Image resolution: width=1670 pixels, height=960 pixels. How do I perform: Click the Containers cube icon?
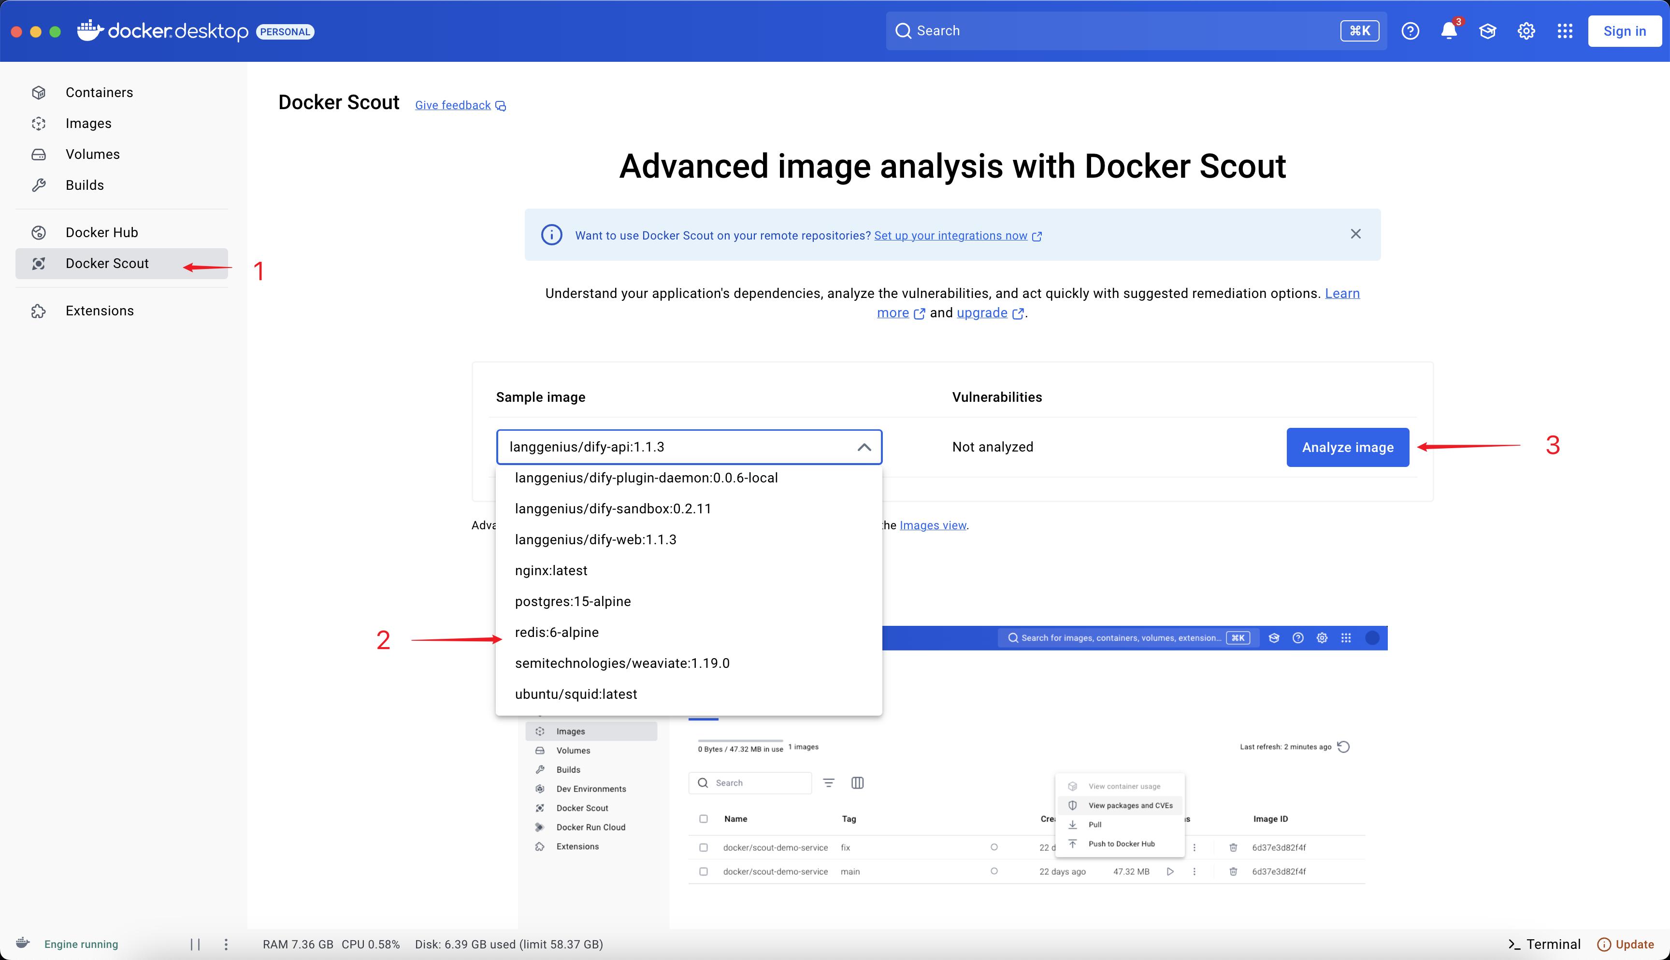coord(39,92)
